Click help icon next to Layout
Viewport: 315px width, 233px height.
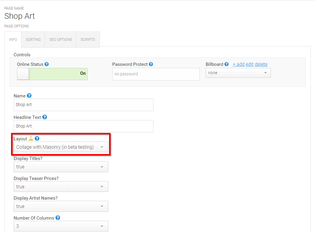coord(37,139)
